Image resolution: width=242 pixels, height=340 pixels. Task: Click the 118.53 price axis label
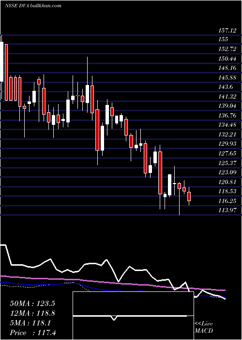[x=227, y=191]
